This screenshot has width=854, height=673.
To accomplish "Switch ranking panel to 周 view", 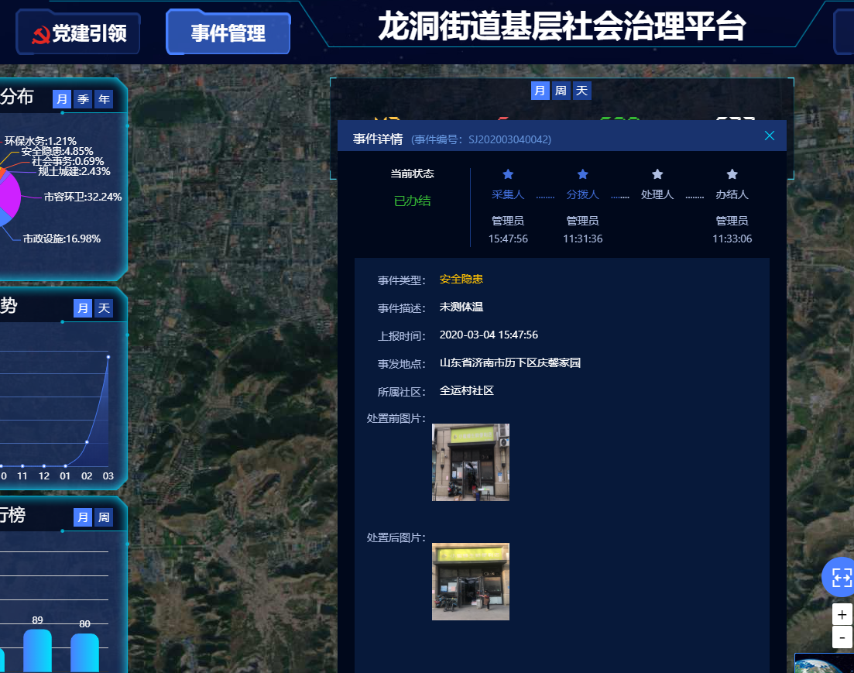I will (x=104, y=517).
